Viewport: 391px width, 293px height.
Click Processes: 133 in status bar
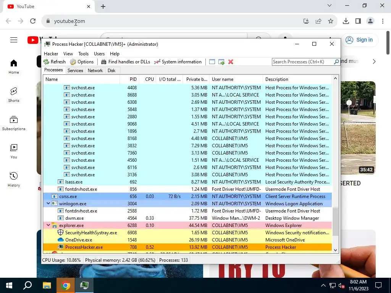coord(174,260)
